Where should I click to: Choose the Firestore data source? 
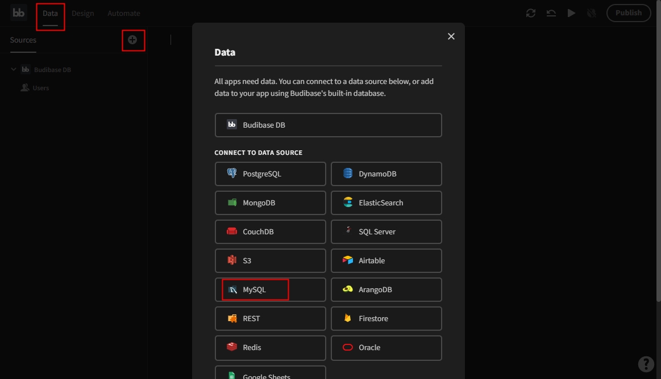click(386, 318)
